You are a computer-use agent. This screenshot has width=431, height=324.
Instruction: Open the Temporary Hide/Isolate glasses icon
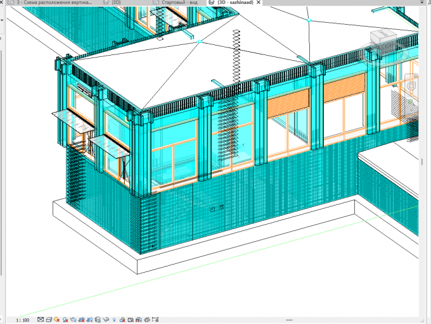pyautogui.click(x=106, y=320)
